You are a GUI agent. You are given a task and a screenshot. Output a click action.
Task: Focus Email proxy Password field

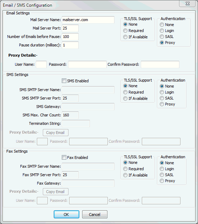pyautogui.click(x=87, y=64)
